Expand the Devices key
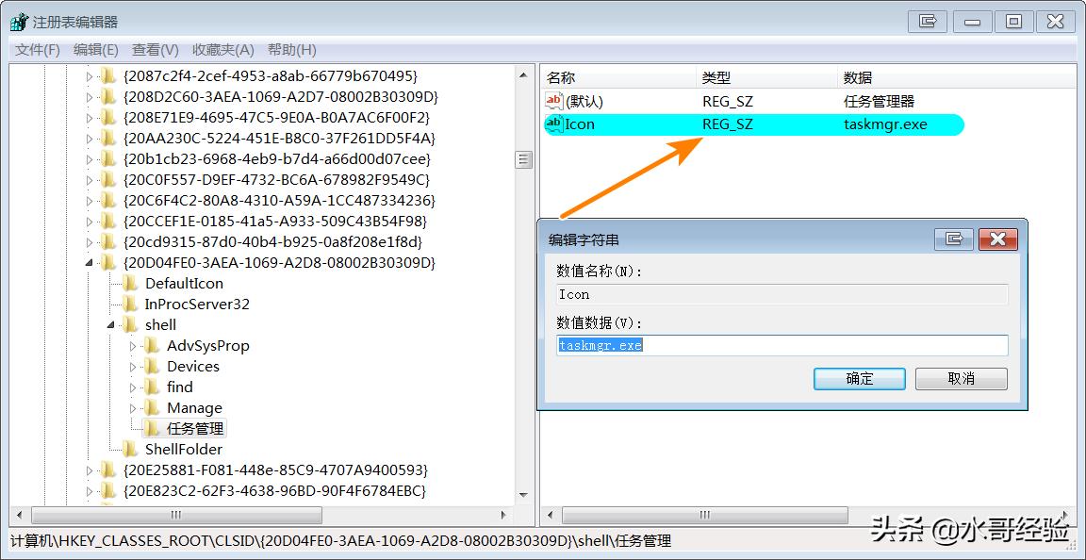The height and width of the screenshot is (560, 1086). point(133,367)
